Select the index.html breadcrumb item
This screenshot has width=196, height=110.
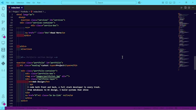[38, 12]
